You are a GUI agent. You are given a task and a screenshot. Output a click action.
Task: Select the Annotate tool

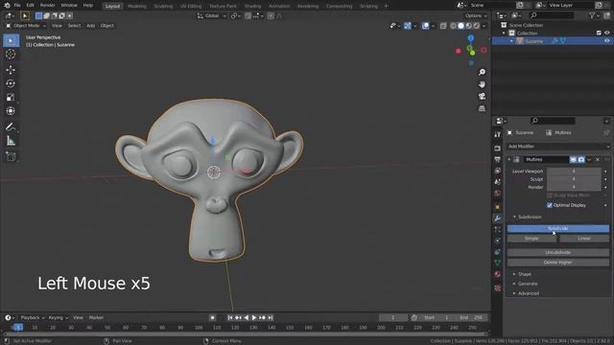[x=11, y=126]
